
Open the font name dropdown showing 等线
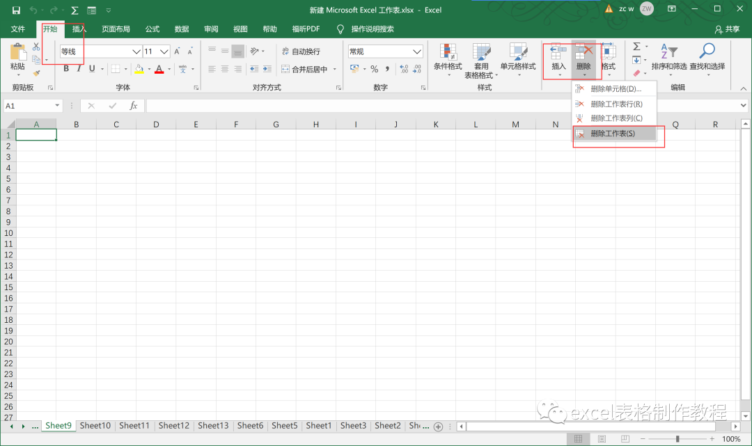(136, 51)
